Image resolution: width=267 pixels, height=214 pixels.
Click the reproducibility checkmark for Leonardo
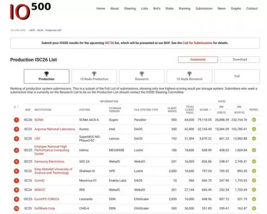click(x=254, y=199)
